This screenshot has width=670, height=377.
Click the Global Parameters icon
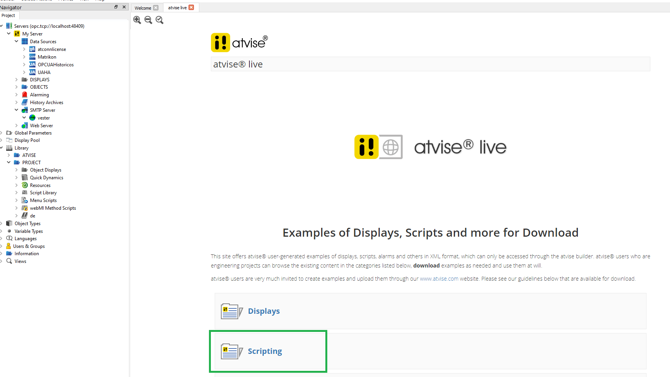click(x=9, y=133)
